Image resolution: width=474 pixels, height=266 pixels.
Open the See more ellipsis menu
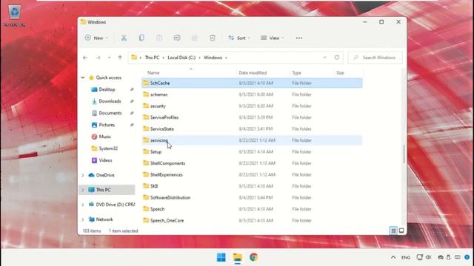coord(299,38)
